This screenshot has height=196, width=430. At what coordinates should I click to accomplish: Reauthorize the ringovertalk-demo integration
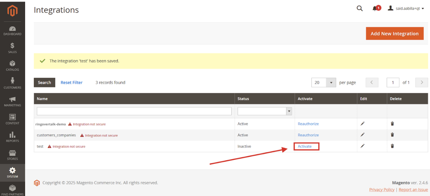(308, 124)
